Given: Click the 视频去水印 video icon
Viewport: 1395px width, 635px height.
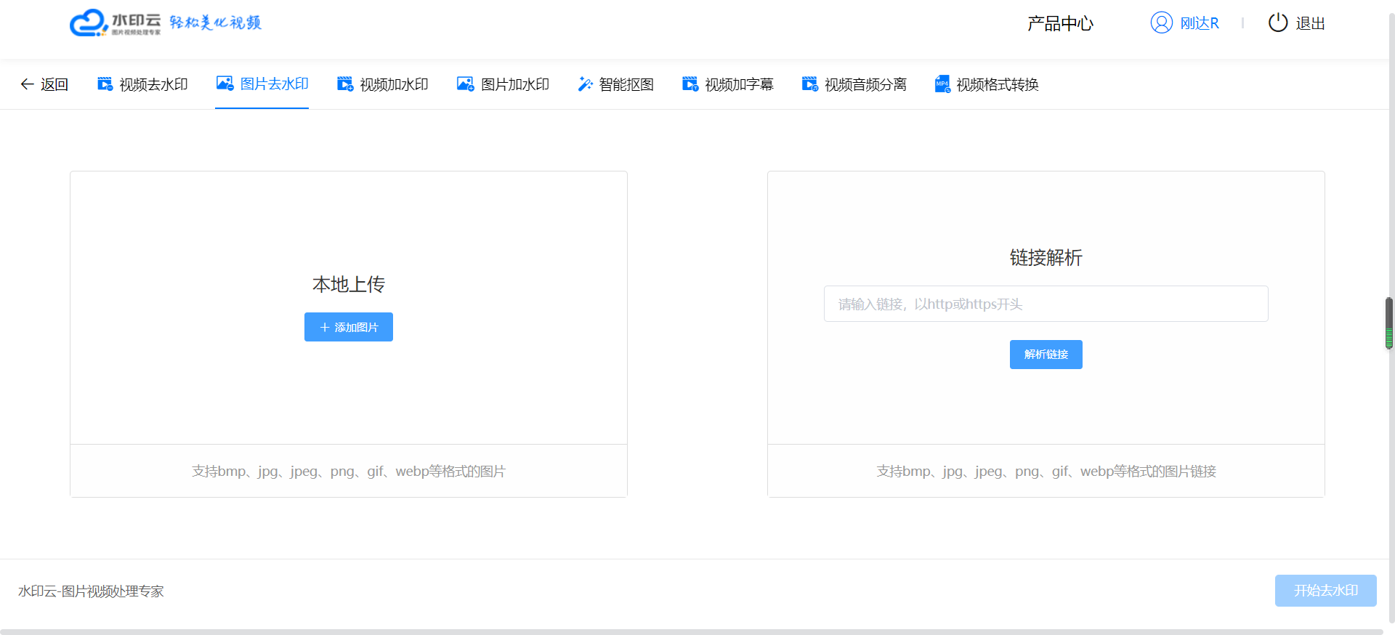Looking at the screenshot, I should point(105,84).
